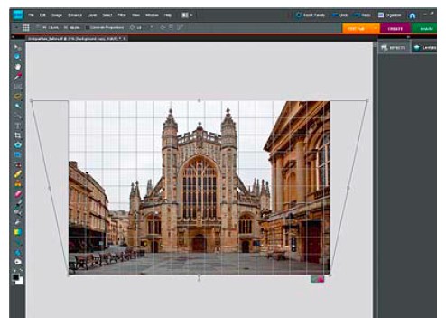Select the pink Eraser tool
Image resolution: width=446 pixels, height=326 pixels.
(x=18, y=193)
